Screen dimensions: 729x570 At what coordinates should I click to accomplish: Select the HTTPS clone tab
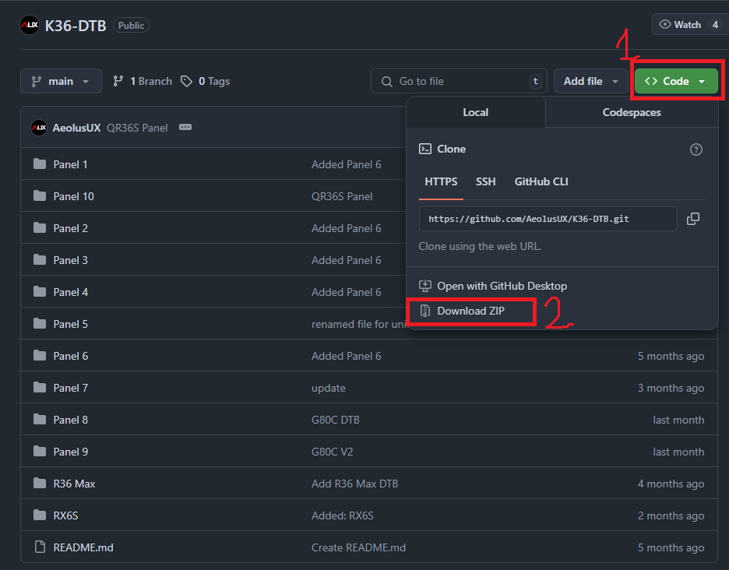441,181
